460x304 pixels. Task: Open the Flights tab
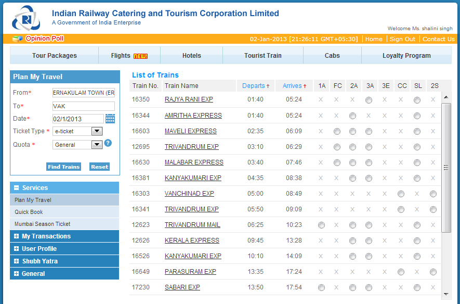(x=129, y=56)
